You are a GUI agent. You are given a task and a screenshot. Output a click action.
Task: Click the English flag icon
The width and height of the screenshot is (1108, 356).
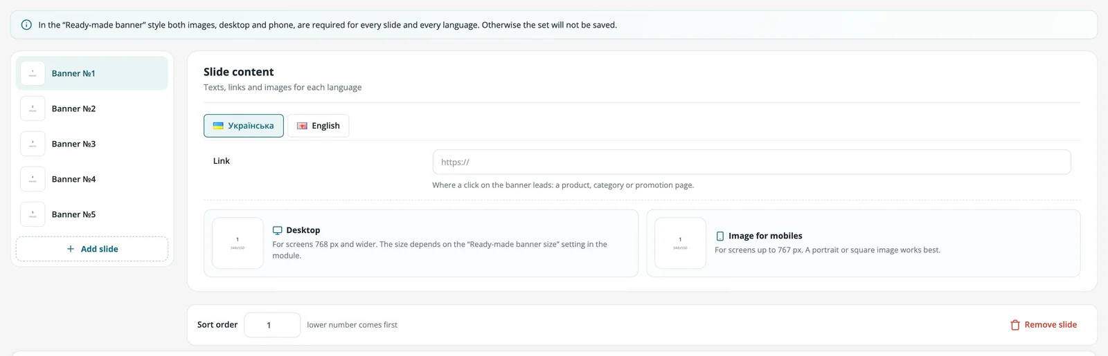click(302, 126)
